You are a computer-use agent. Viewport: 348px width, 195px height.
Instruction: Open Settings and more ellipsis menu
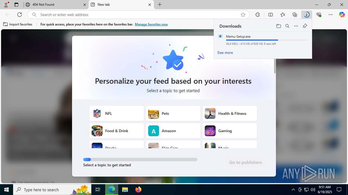pos(331,15)
